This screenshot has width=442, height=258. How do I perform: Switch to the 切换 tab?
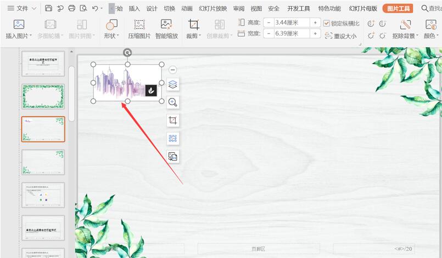[x=169, y=8]
